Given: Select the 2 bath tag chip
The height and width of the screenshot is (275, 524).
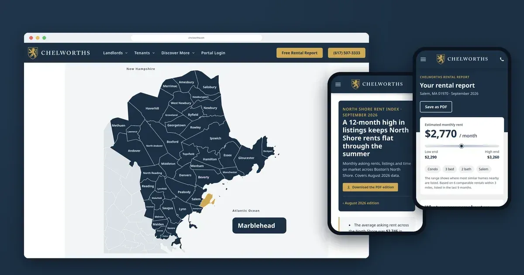Looking at the screenshot, I should (x=467, y=169).
